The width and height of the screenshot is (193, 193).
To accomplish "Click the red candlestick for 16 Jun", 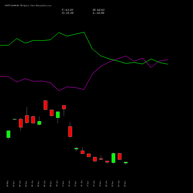I will click(x=83, y=152).
